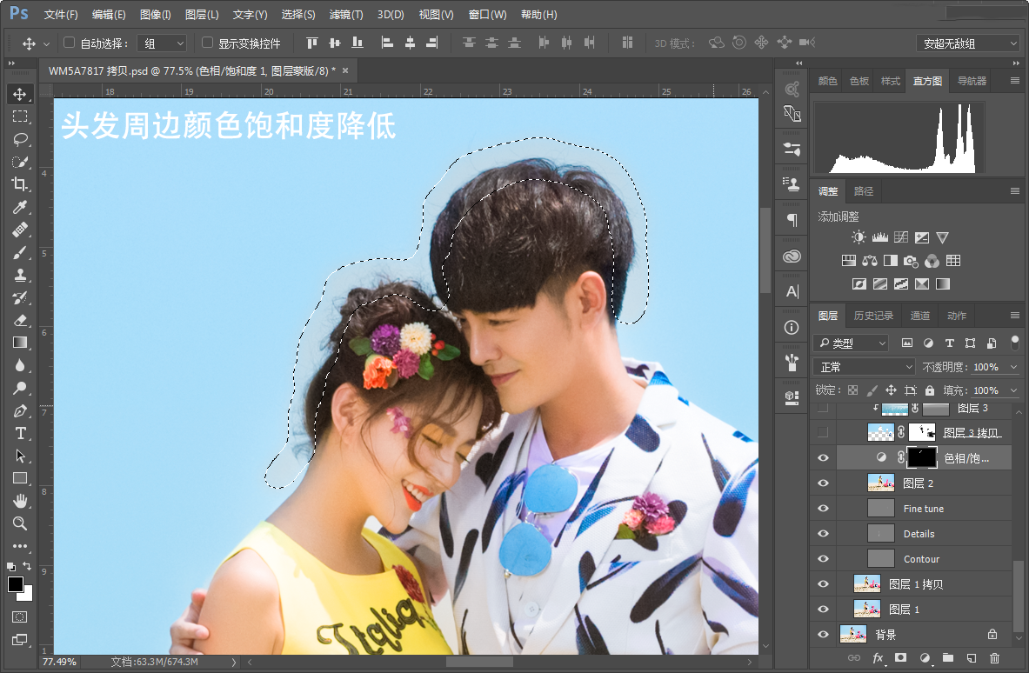Image resolution: width=1029 pixels, height=673 pixels.
Task: Add a Curves adjustment
Action: tap(901, 237)
